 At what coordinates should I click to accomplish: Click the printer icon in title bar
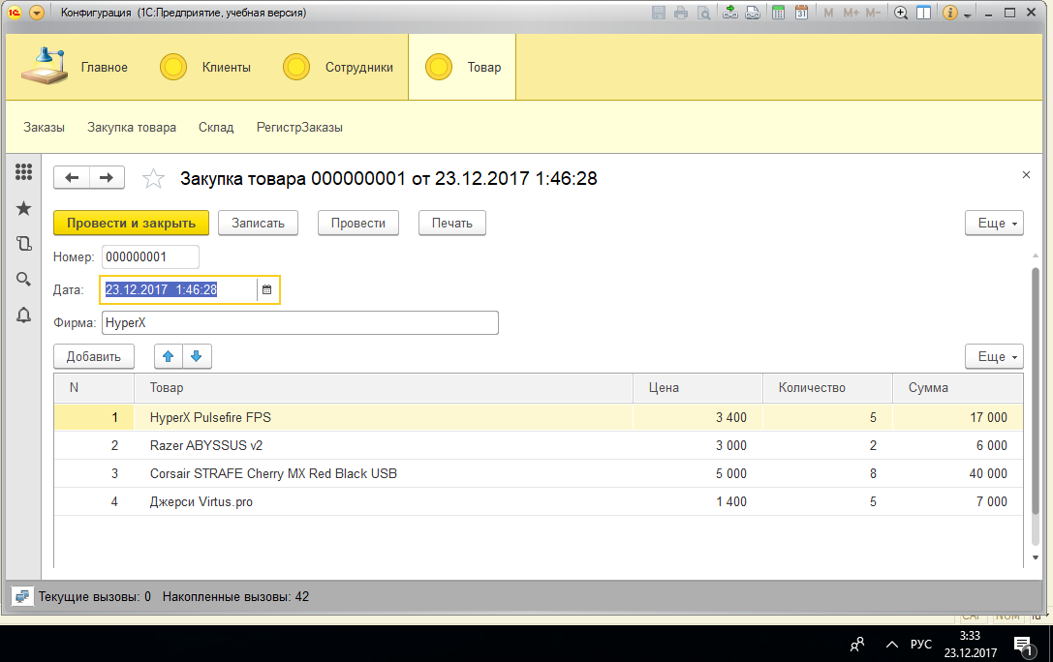(x=681, y=13)
